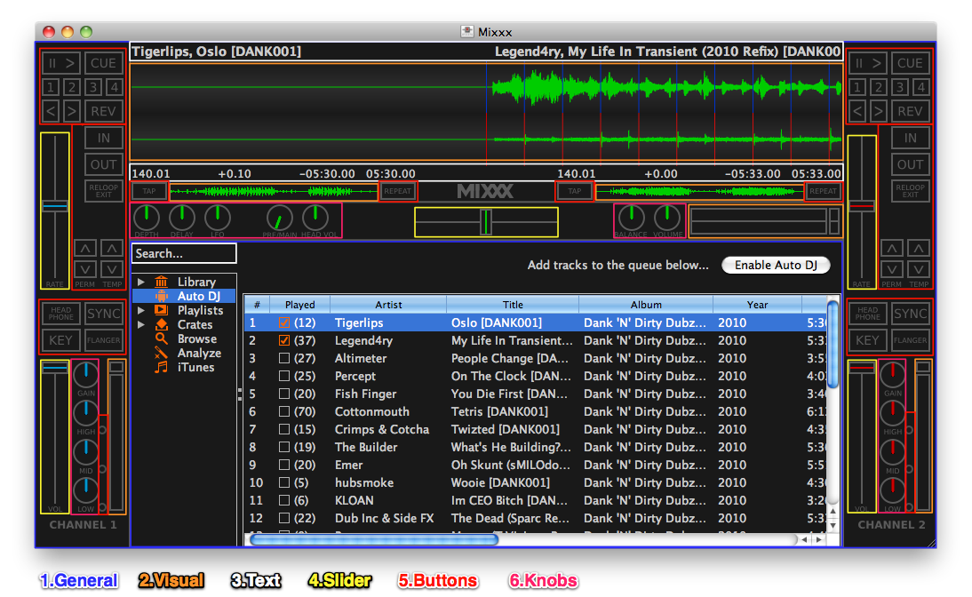The image size is (972, 597).
Task: Toggle REV reverse on Channel 2
Action: [x=910, y=111]
